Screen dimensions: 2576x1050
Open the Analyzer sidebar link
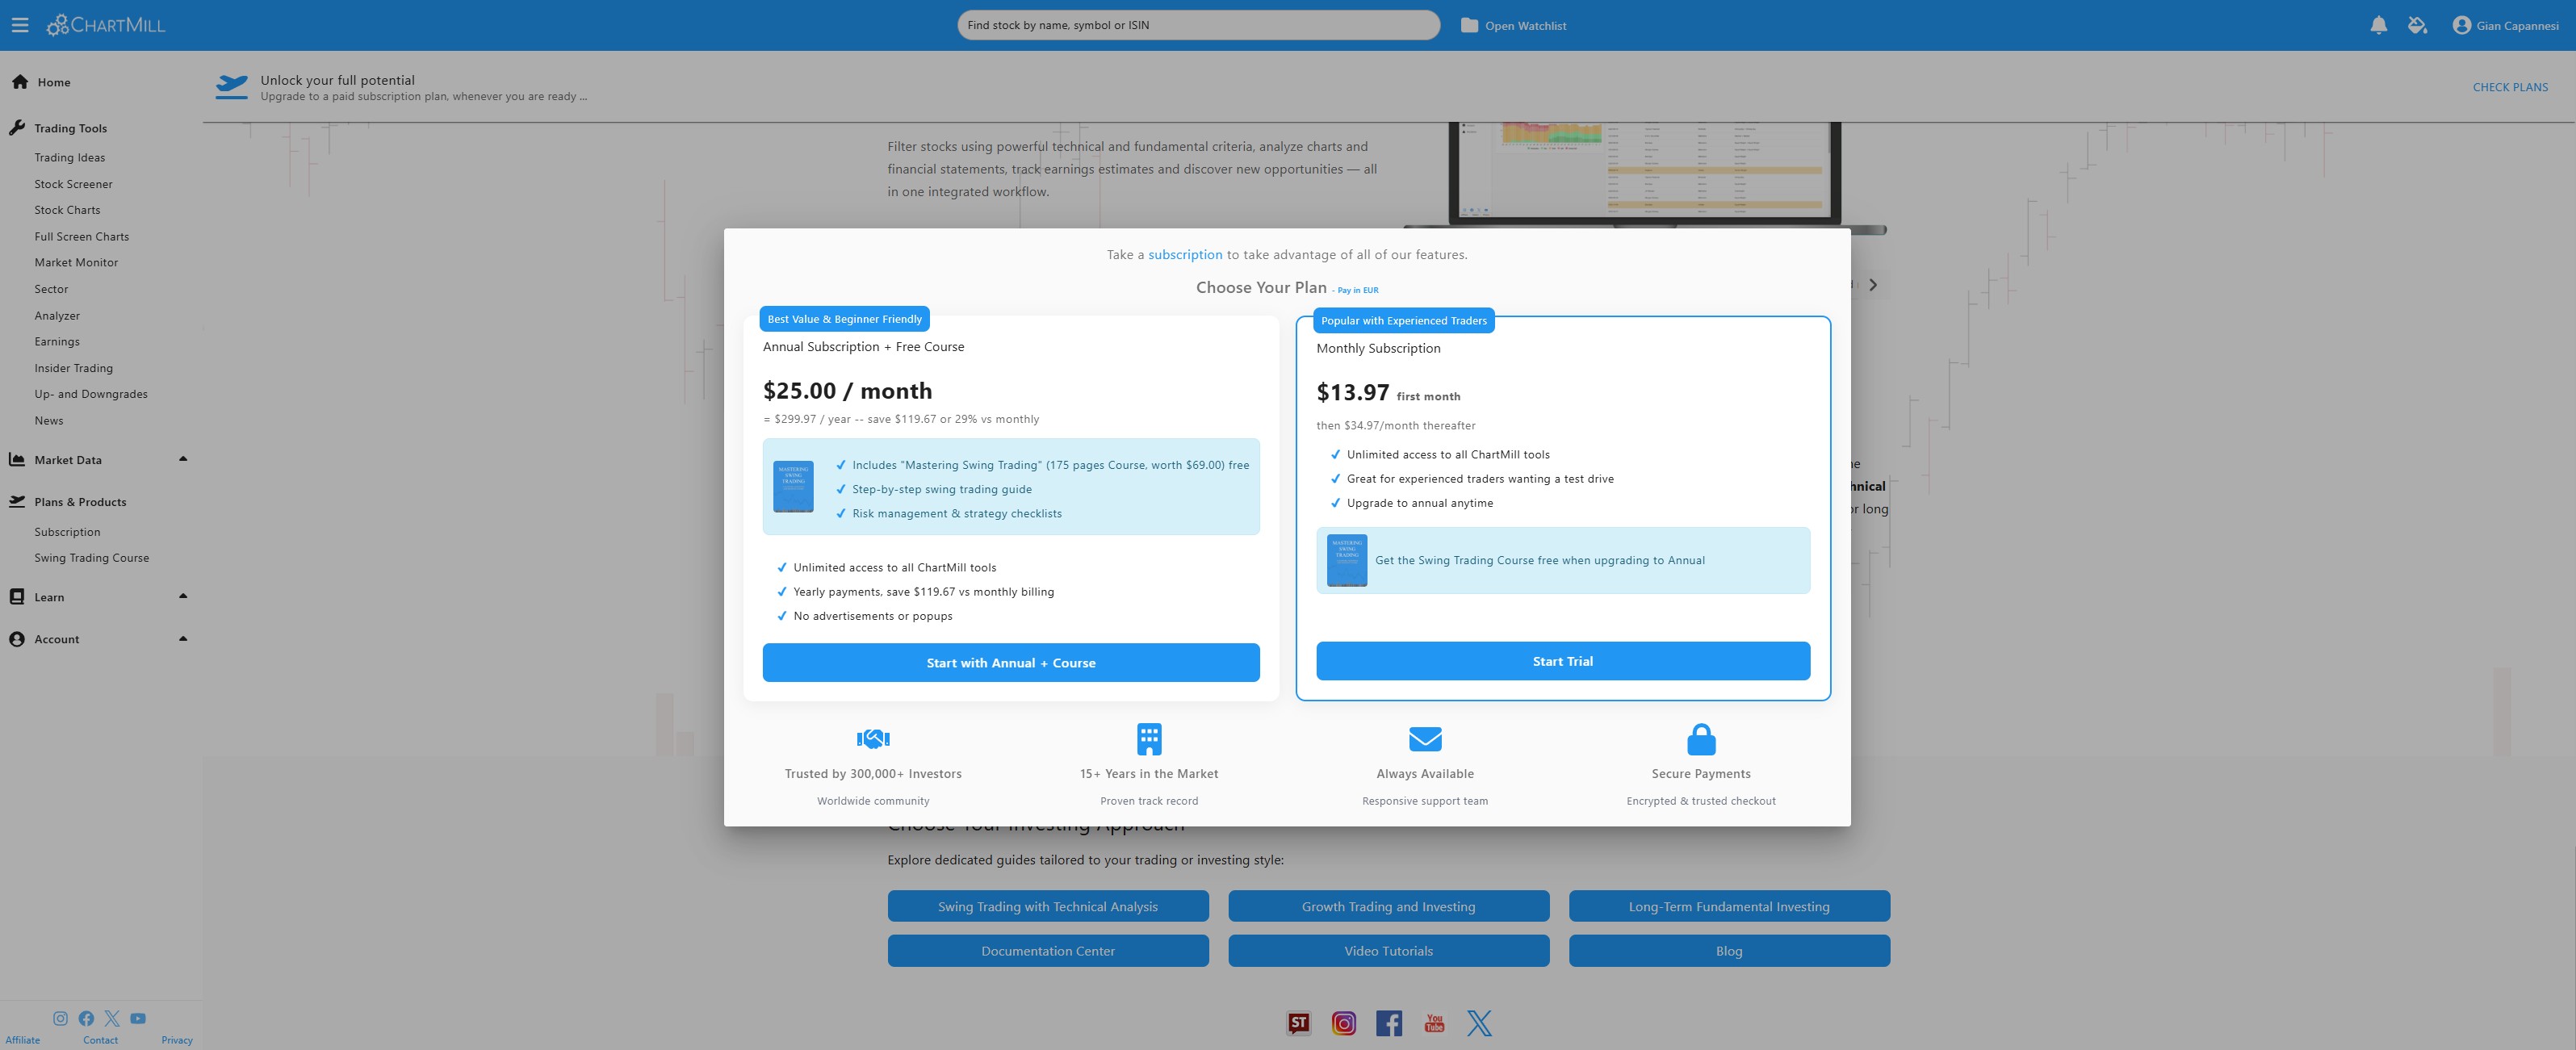[57, 315]
